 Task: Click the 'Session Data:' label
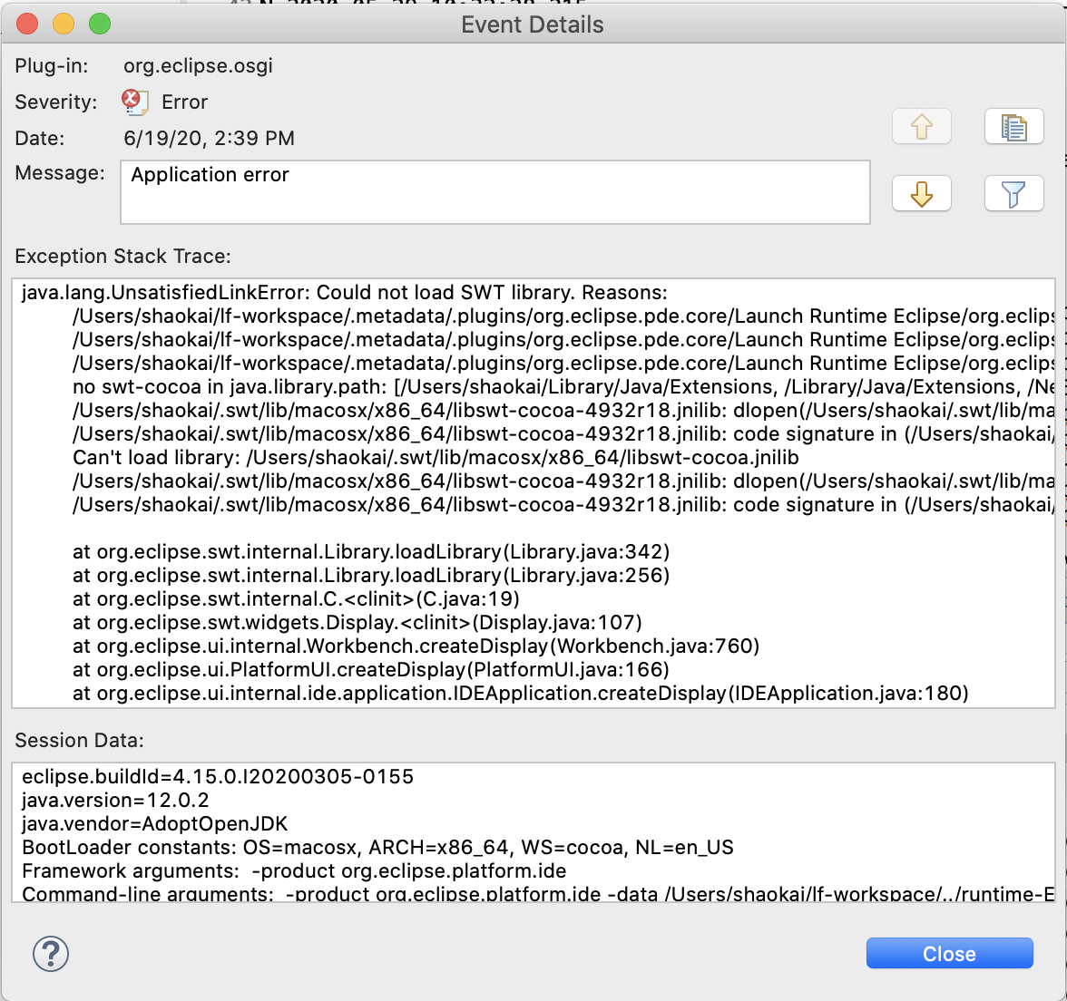click(80, 740)
